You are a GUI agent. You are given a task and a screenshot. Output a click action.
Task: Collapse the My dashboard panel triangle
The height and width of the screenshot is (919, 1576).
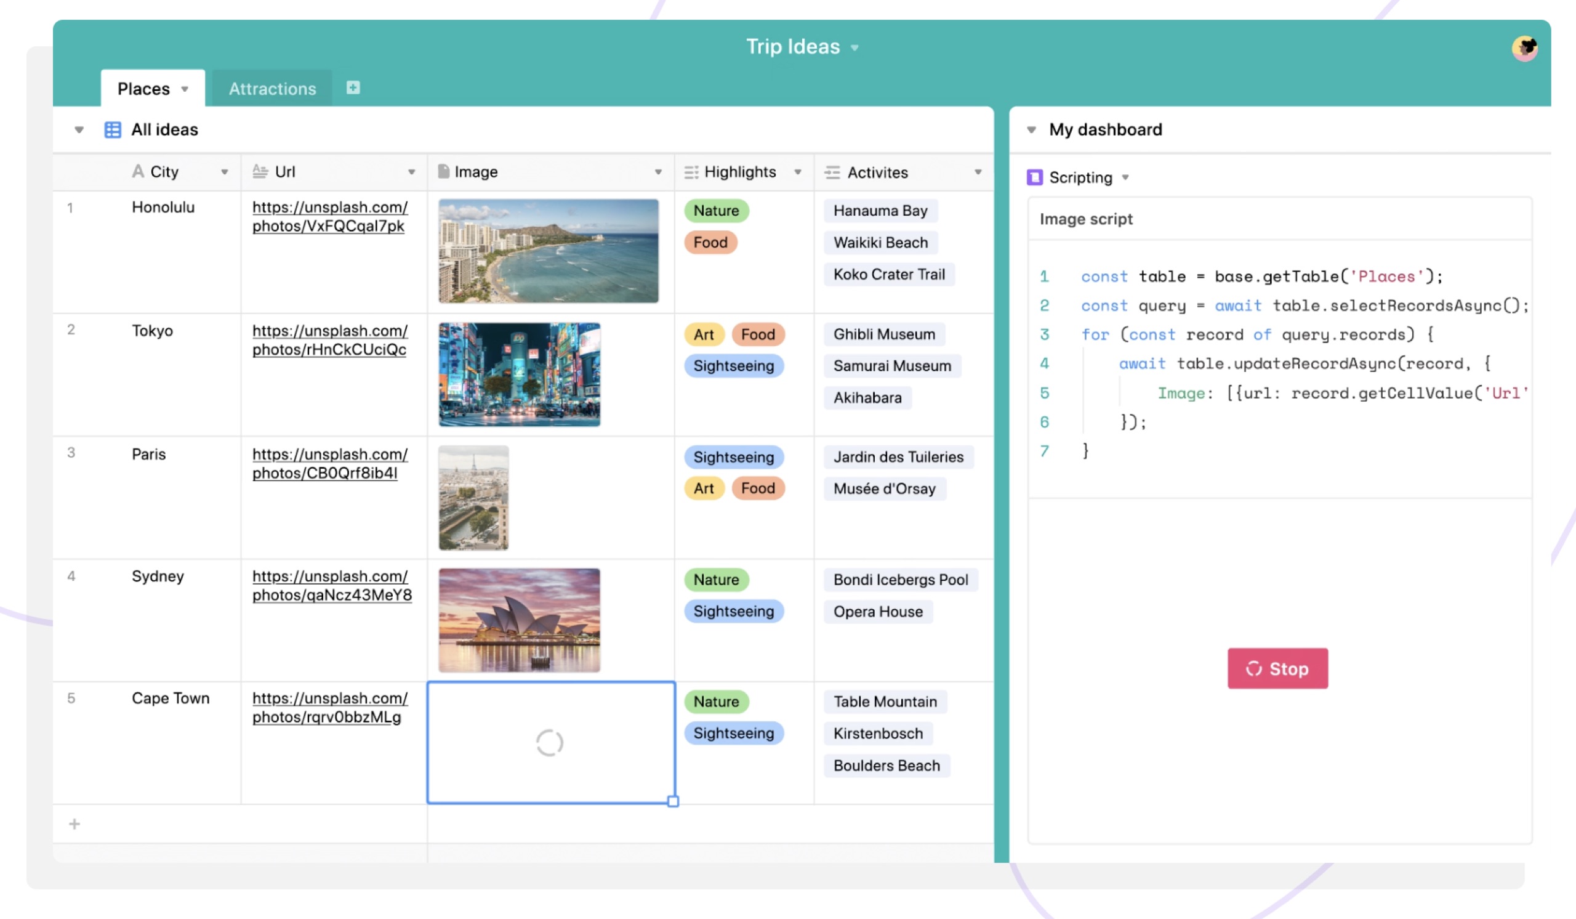tap(1031, 129)
